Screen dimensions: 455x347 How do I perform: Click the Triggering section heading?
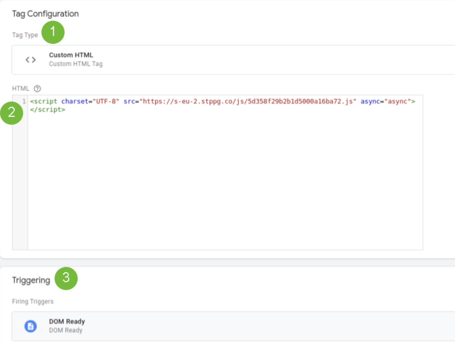click(31, 280)
